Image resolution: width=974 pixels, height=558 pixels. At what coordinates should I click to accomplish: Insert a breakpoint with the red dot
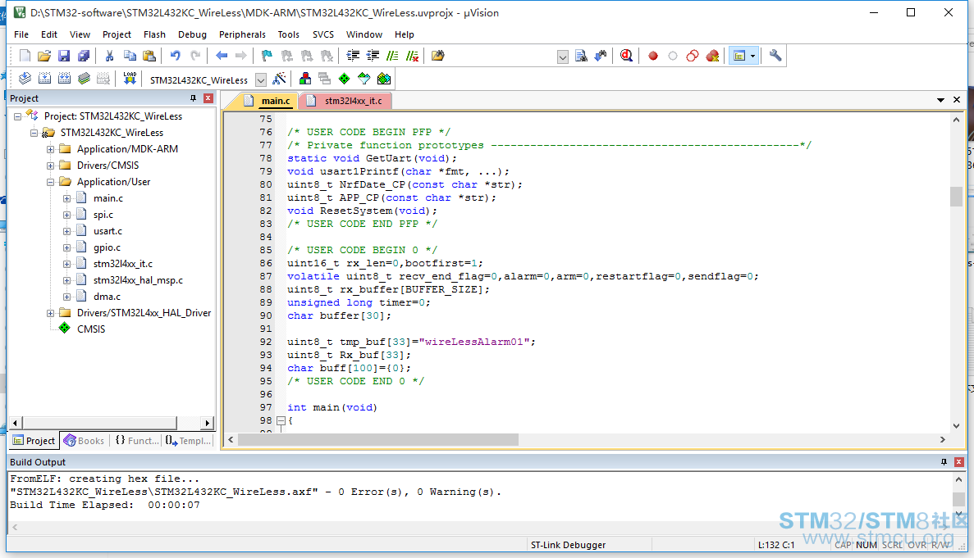coord(653,56)
